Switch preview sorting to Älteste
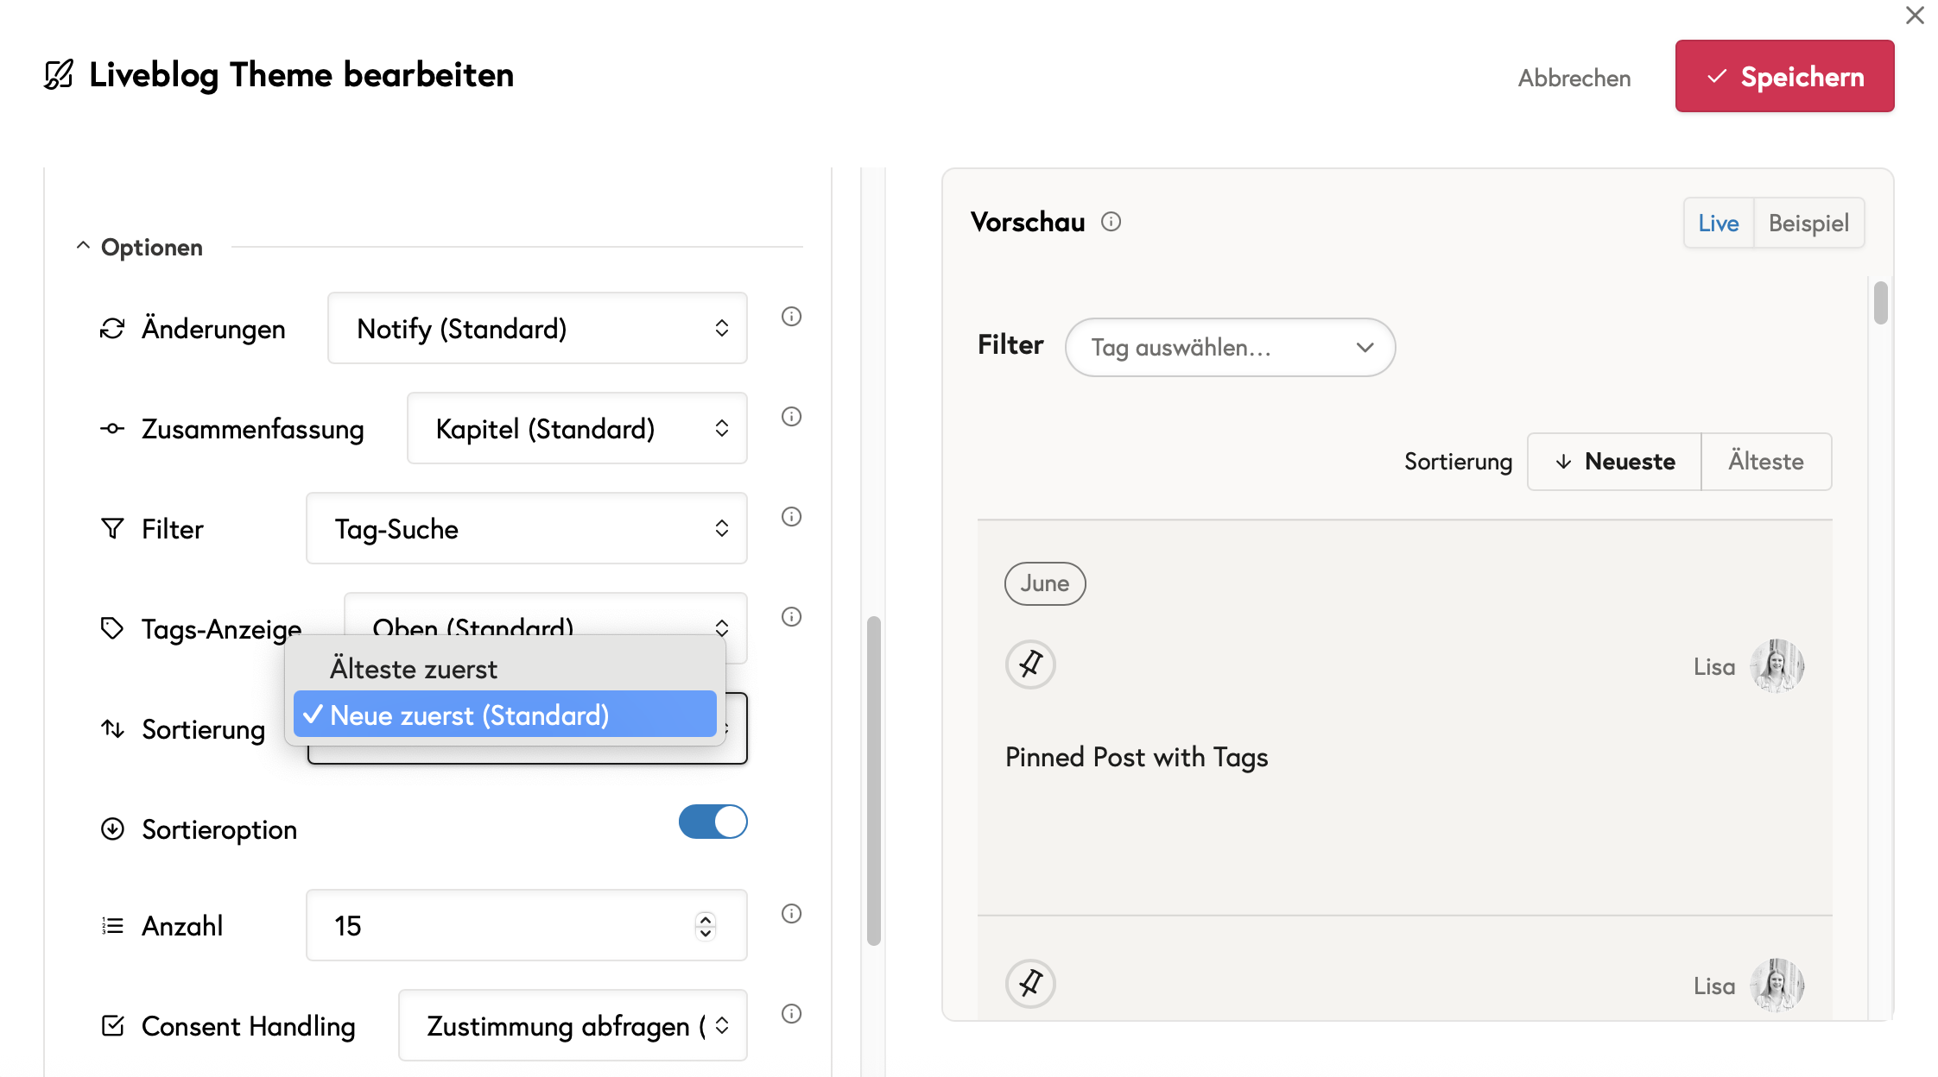Screen dimensions: 1938x1077 click(1765, 462)
